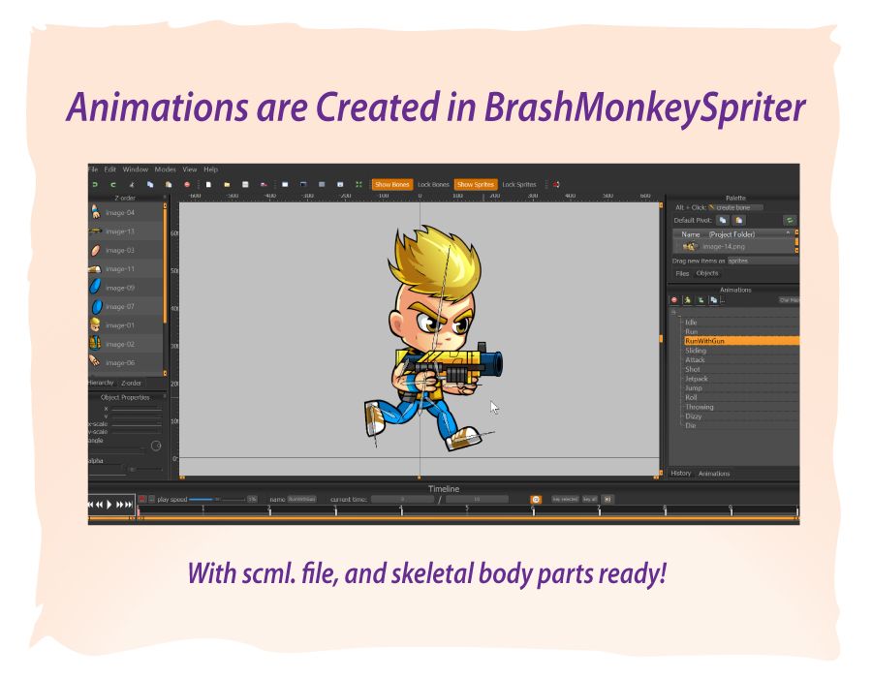This screenshot has height=678, width=872.
Task: Click the new project (blank page) icon
Action: point(208,184)
